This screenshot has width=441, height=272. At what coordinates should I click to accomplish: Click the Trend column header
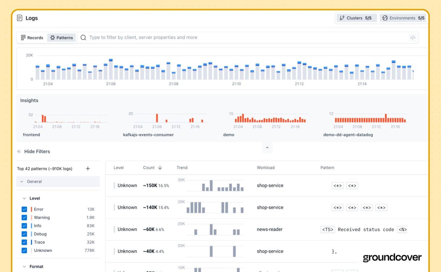[x=182, y=167]
